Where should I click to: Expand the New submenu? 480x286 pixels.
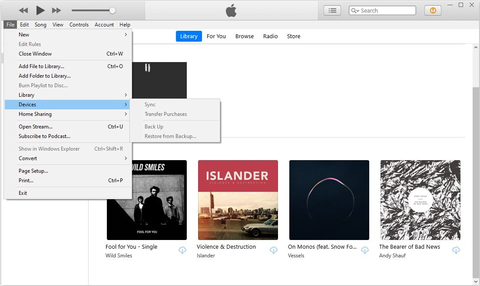(x=68, y=35)
